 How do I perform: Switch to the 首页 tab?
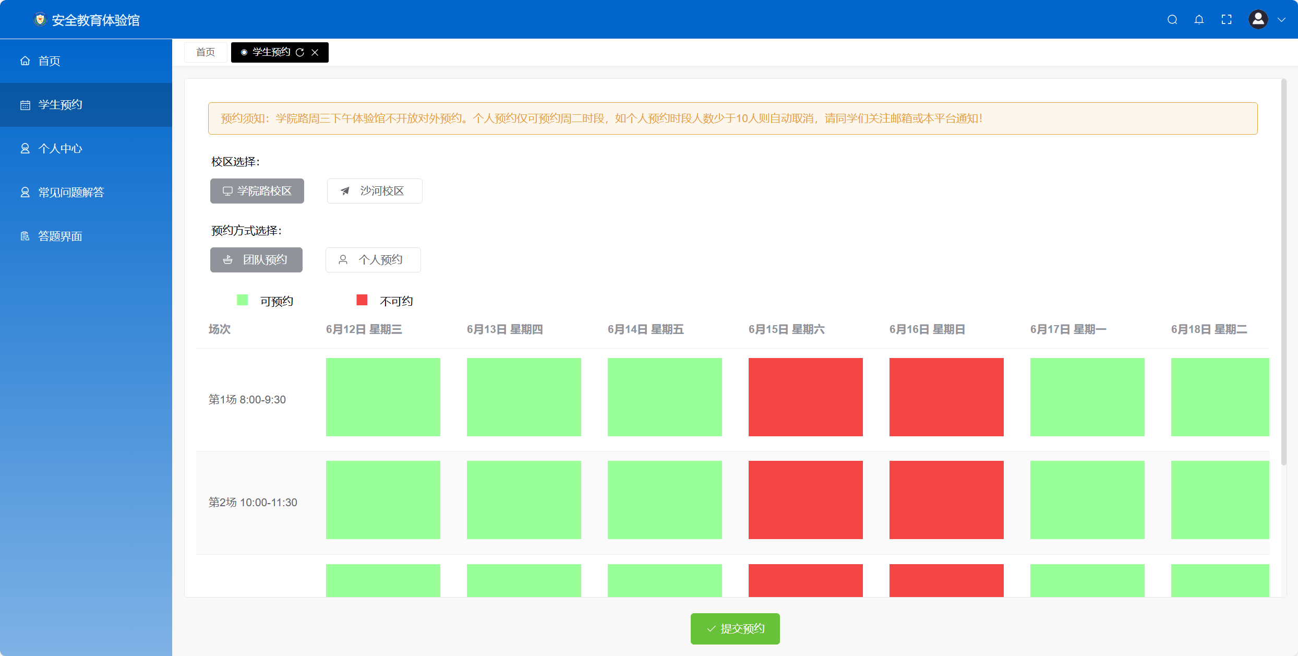tap(206, 53)
